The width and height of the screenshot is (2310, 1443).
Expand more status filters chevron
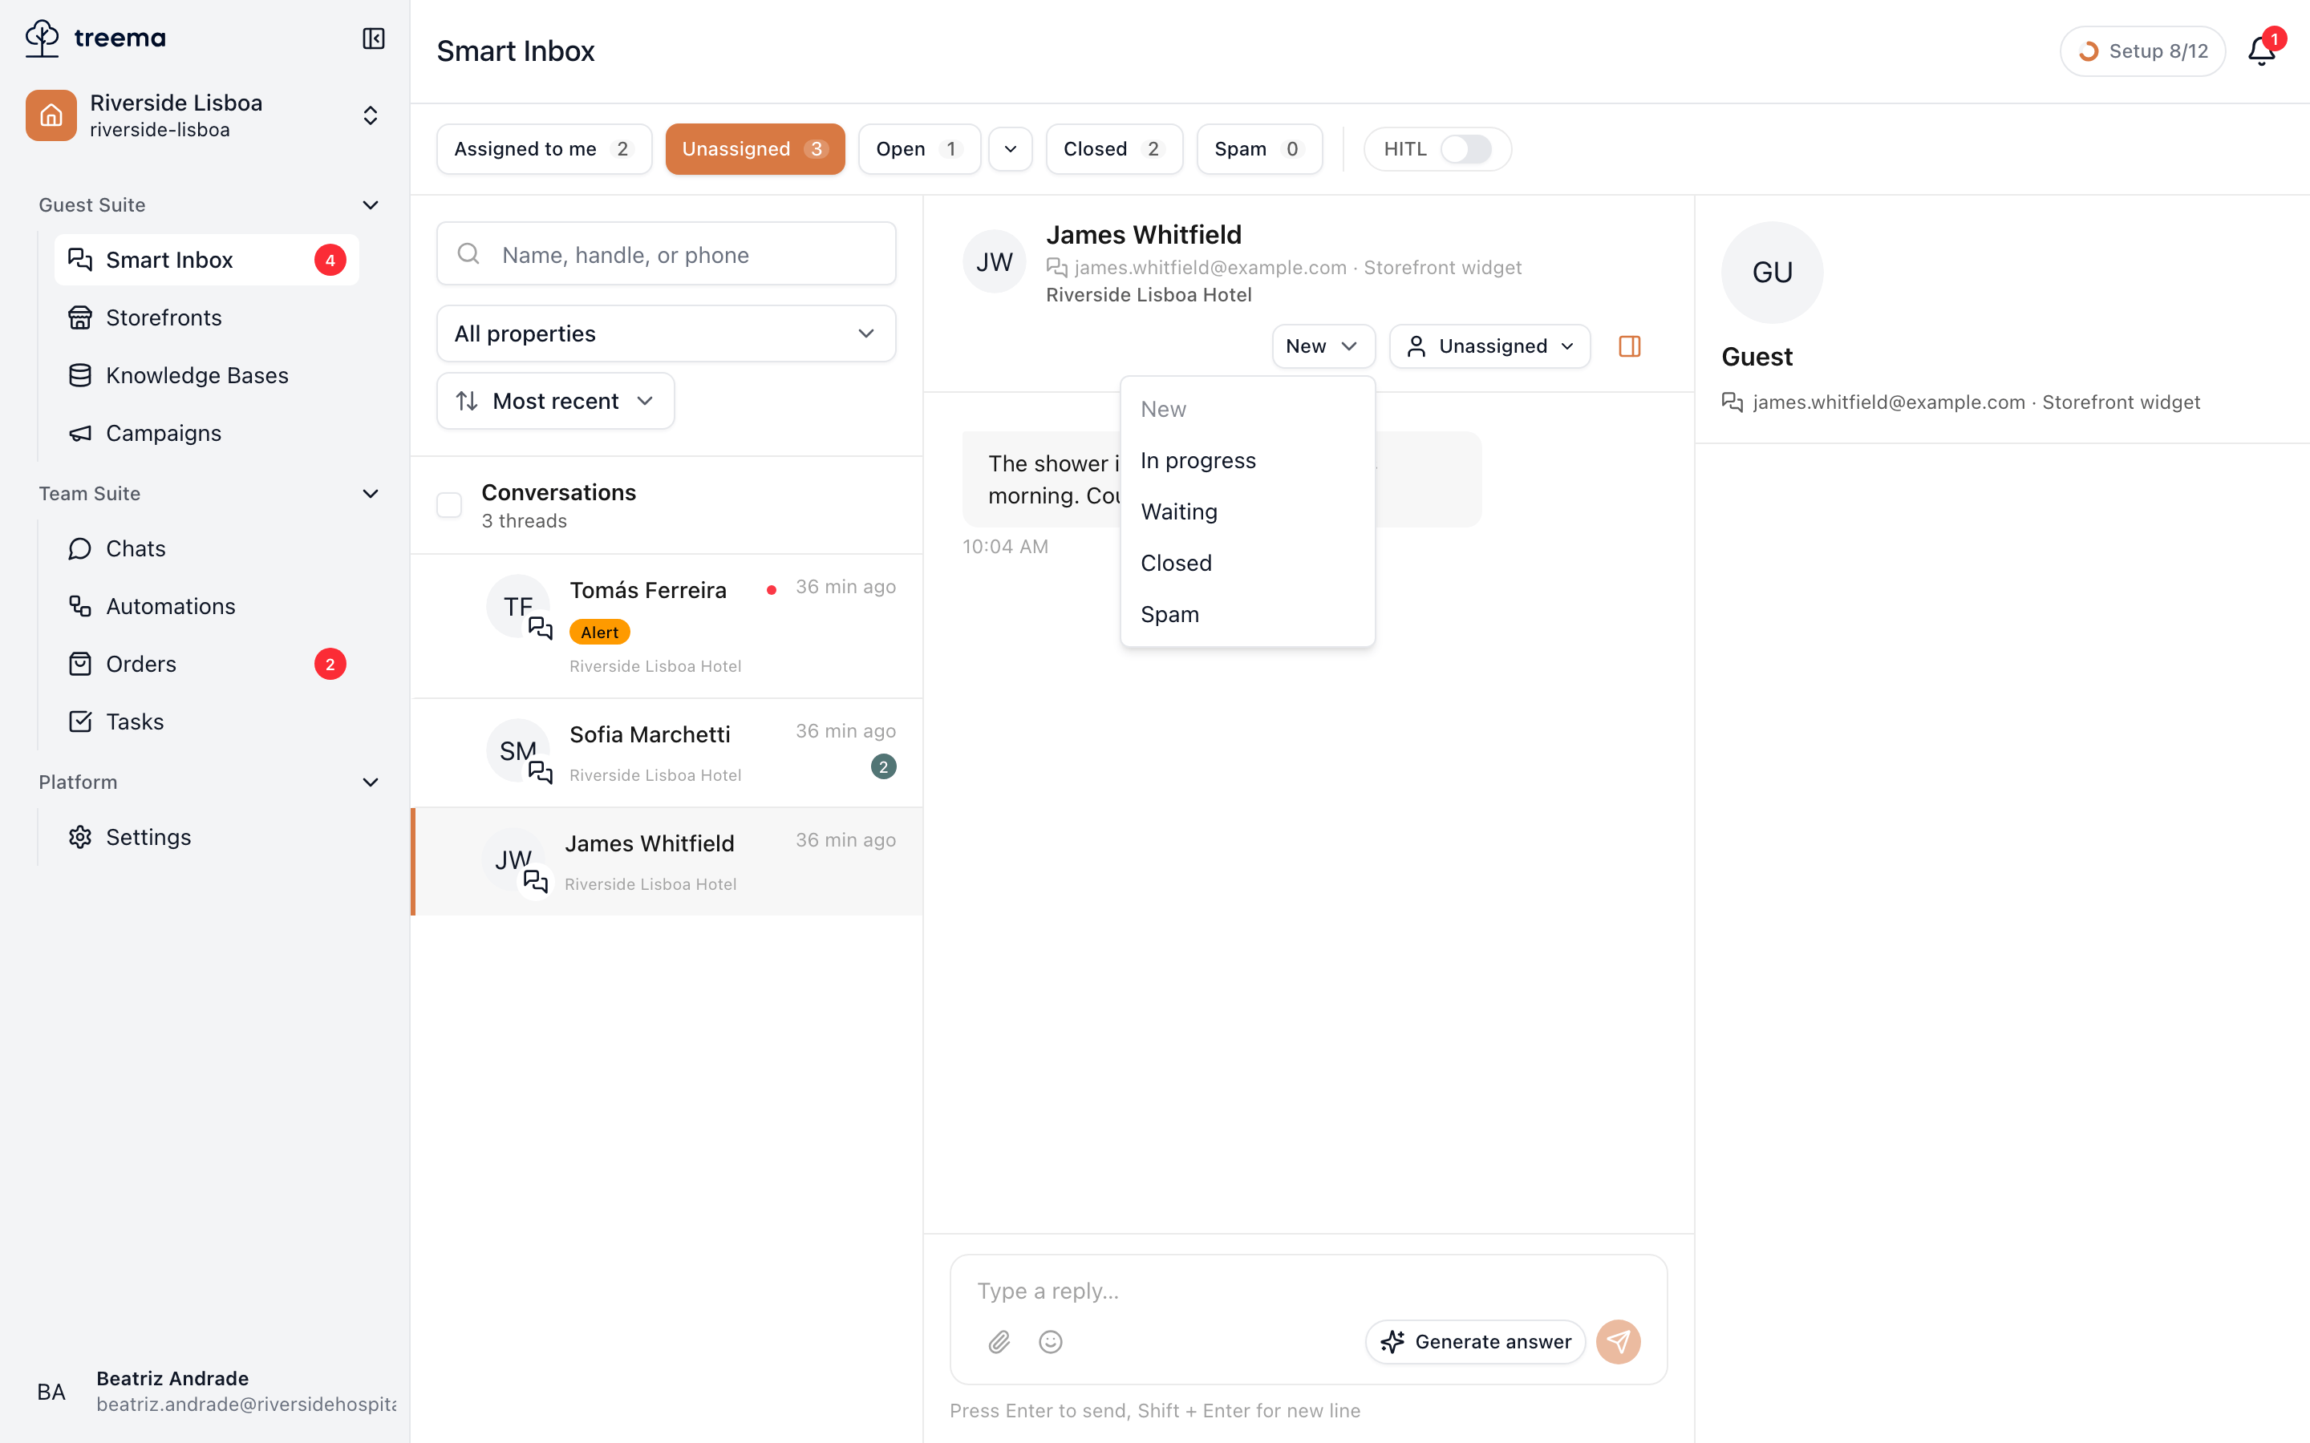[1010, 149]
